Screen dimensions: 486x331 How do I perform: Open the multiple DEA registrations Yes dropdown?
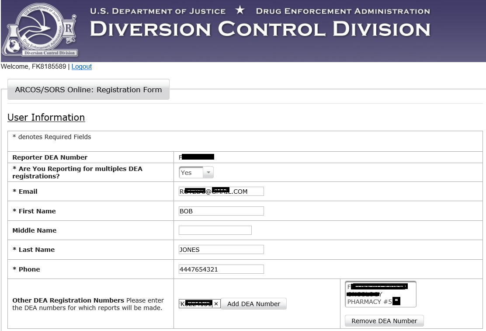coord(196,172)
